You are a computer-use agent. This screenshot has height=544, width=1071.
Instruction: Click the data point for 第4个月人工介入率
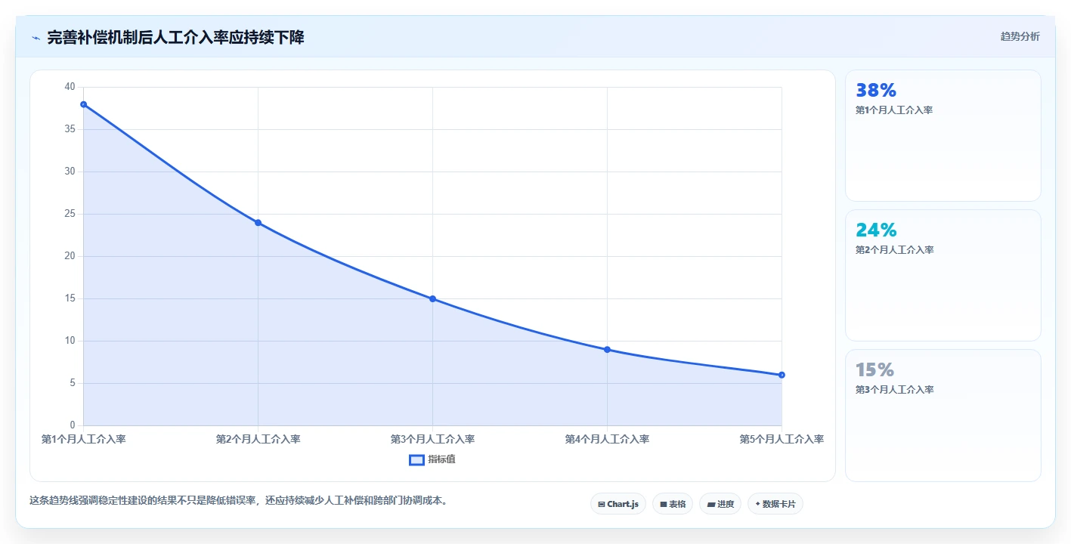click(607, 350)
